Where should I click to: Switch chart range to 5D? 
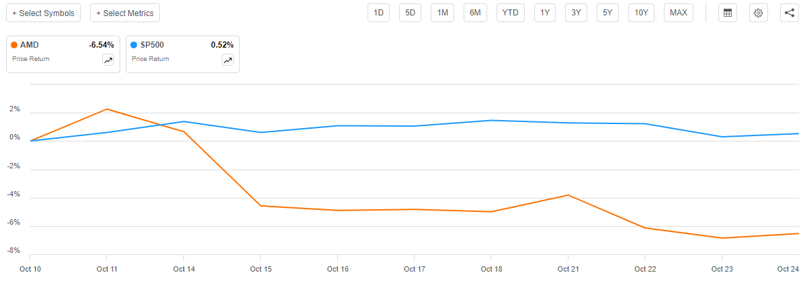point(410,13)
